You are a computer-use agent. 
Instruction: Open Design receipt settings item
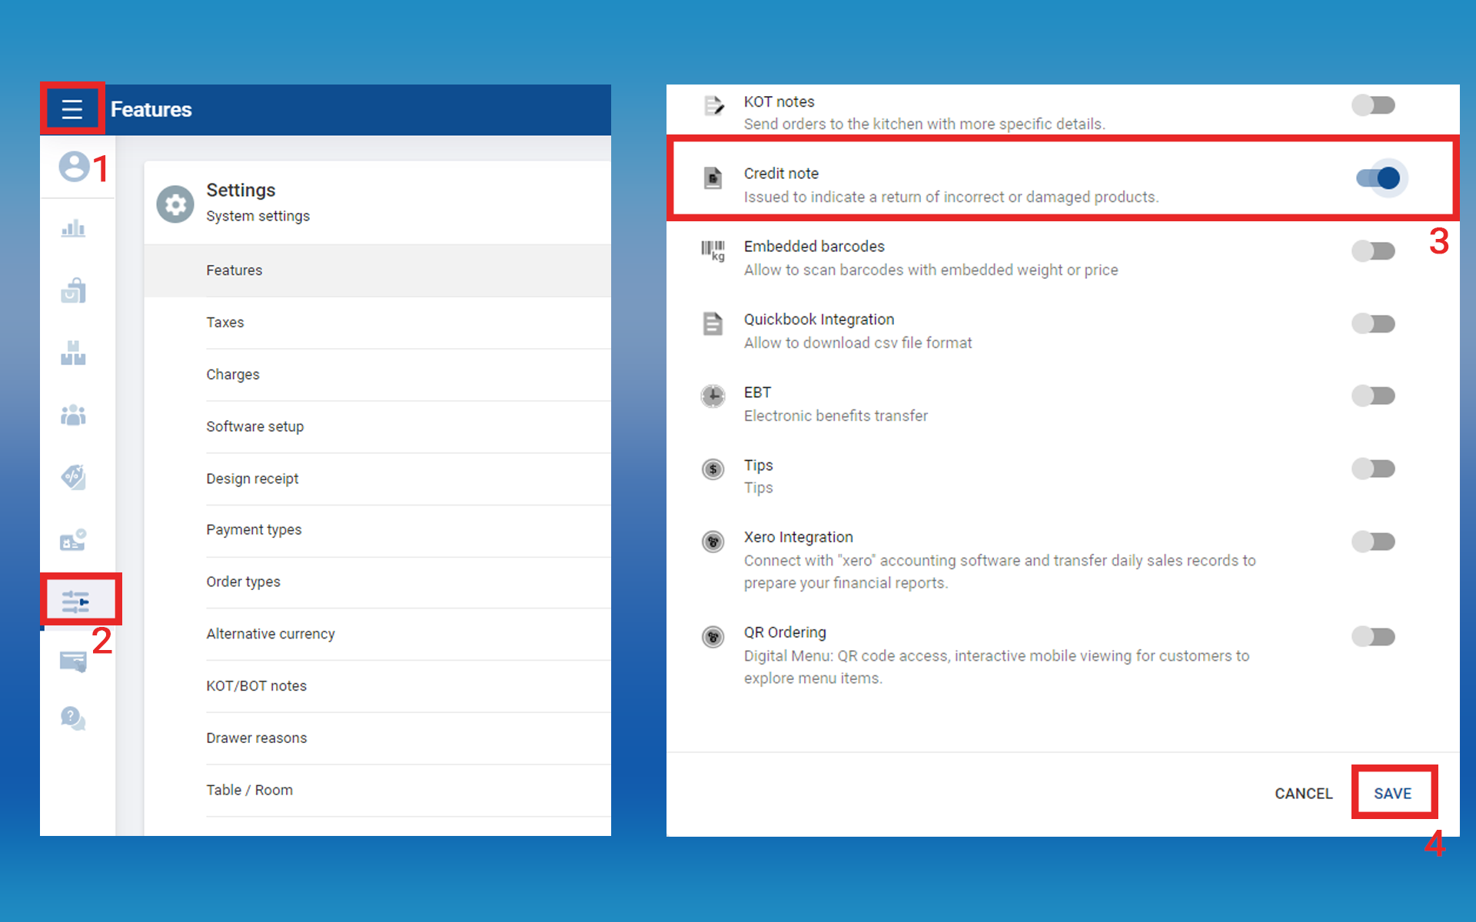tap(252, 479)
